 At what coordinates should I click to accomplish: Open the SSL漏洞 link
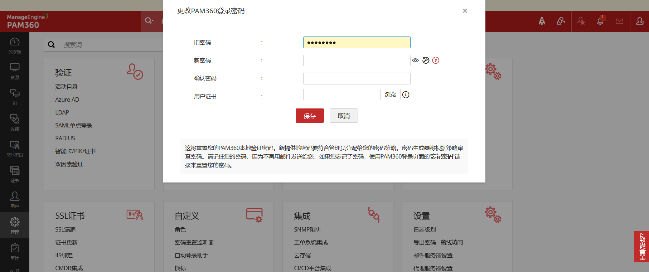pos(66,229)
